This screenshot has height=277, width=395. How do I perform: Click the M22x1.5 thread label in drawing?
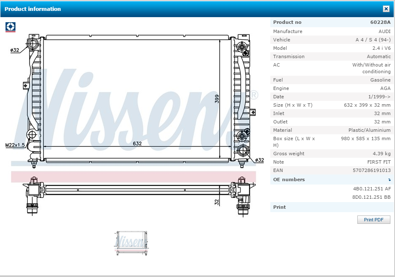[15, 145]
